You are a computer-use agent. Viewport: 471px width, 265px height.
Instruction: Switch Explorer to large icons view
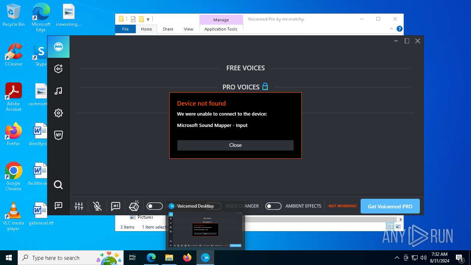click(398, 227)
